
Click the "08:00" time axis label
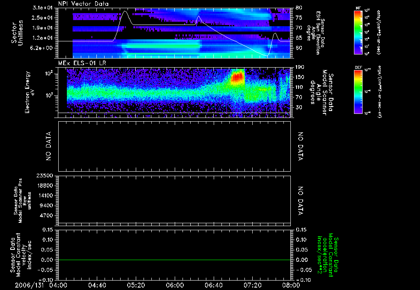[x=291, y=285]
